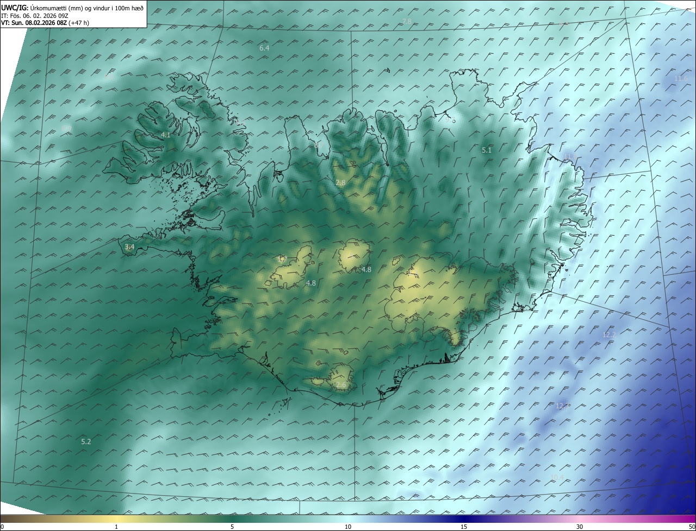696x531 pixels.
Task: Click the 11.6 value label
Action: (681, 79)
